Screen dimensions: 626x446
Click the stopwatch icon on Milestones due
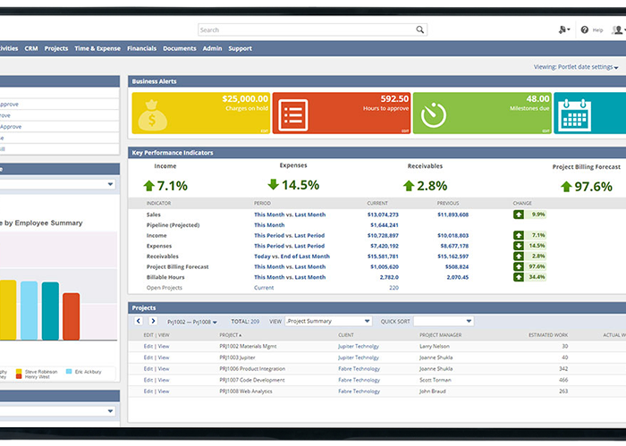pos(434,115)
